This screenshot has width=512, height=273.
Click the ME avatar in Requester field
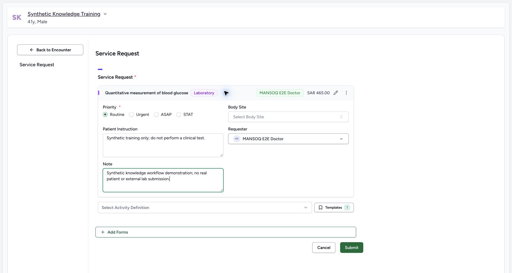[x=237, y=139]
